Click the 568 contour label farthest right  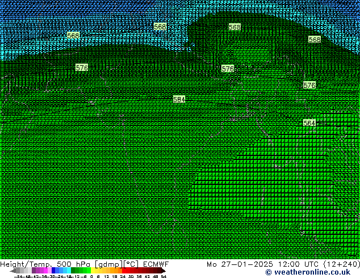coord(315,40)
